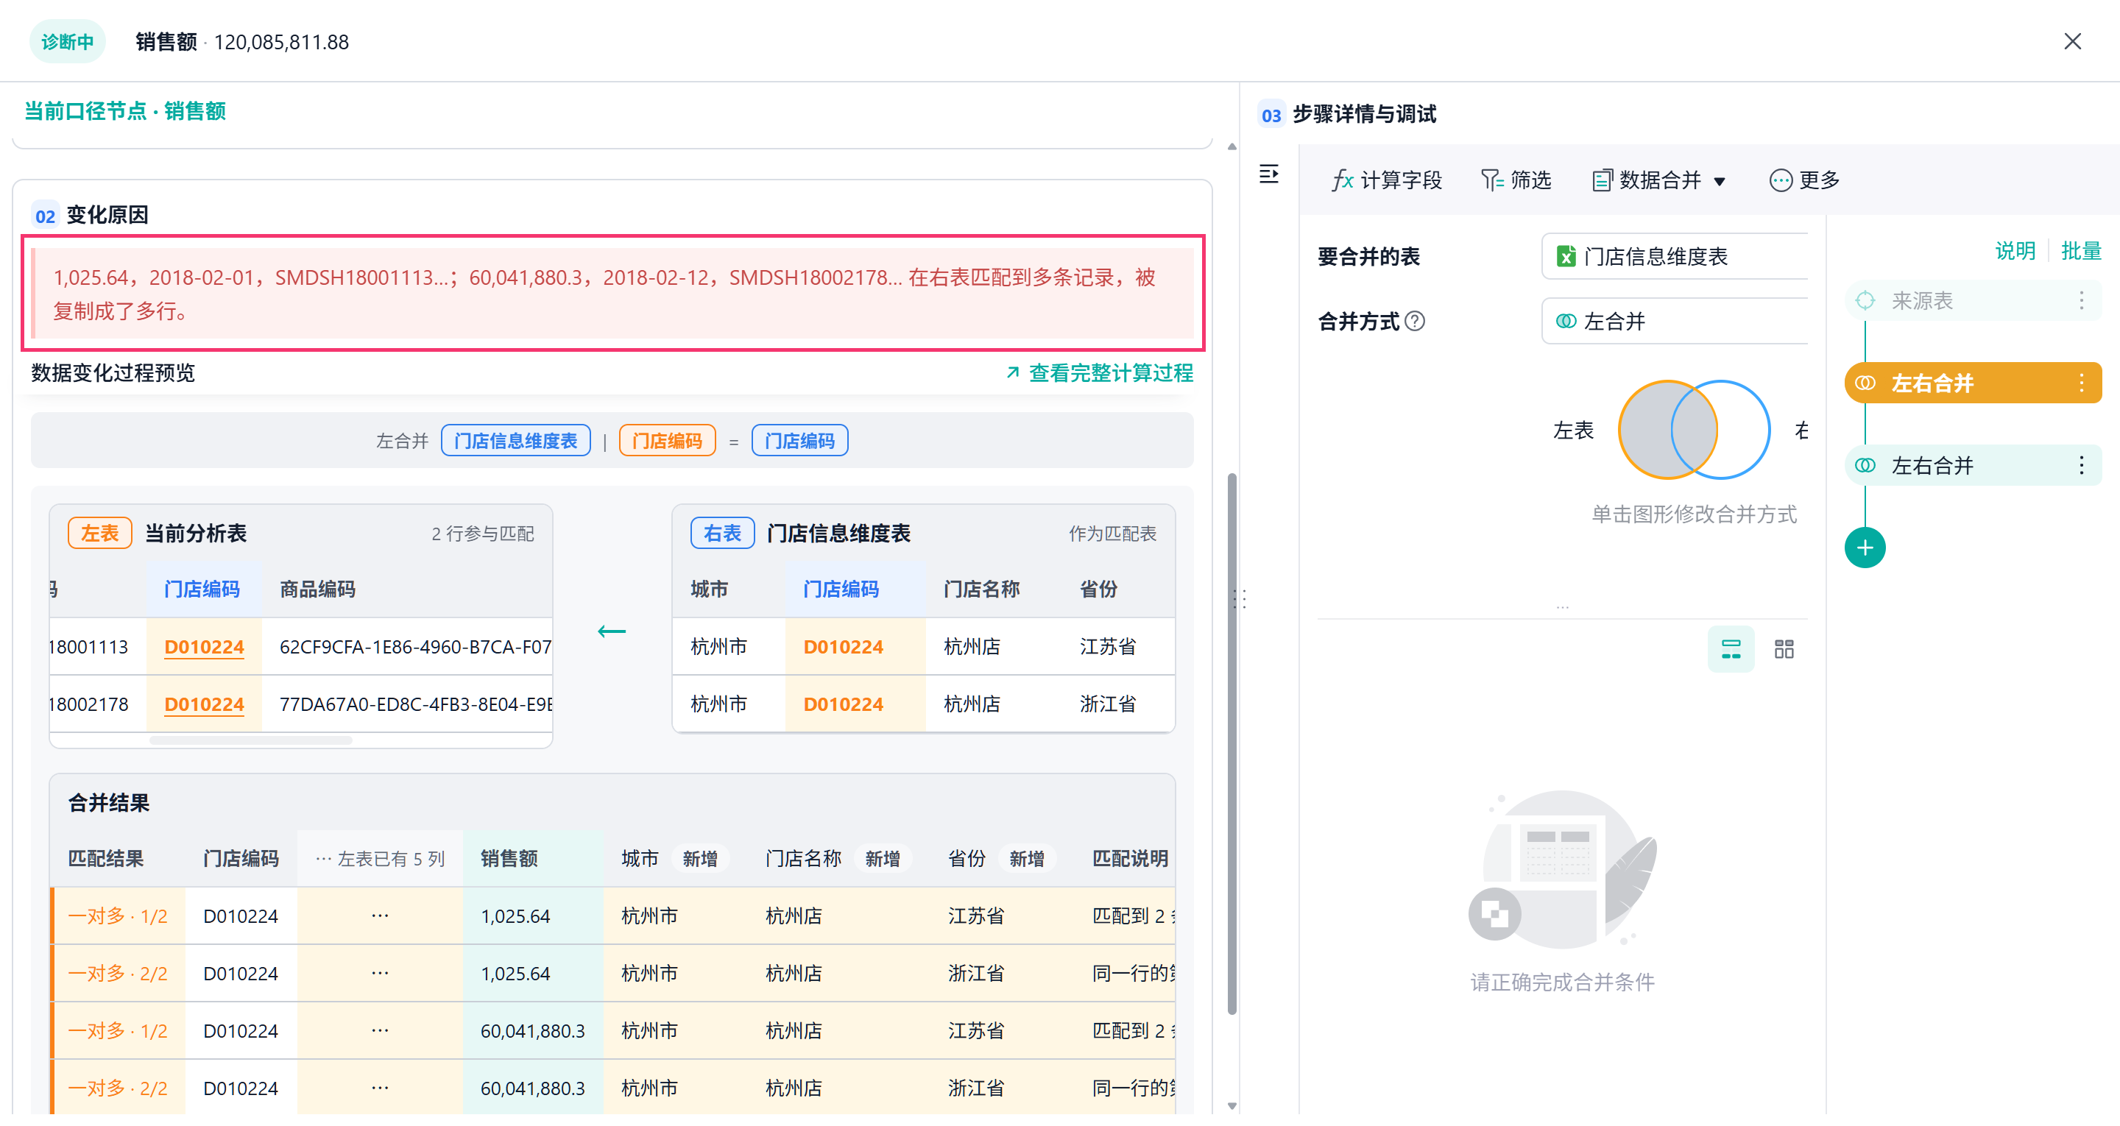The image size is (2120, 1126).
Task: Open the 说明 tab
Action: (x=2015, y=250)
